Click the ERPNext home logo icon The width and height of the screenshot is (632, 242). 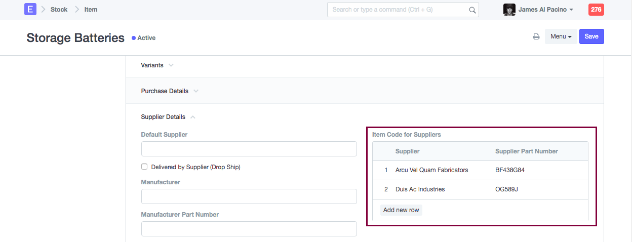[30, 10]
